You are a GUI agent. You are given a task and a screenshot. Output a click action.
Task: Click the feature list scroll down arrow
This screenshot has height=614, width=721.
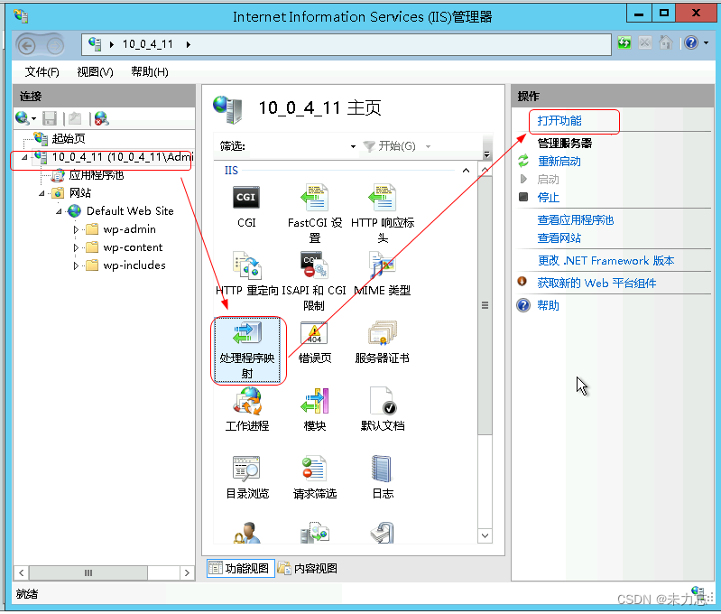[485, 535]
